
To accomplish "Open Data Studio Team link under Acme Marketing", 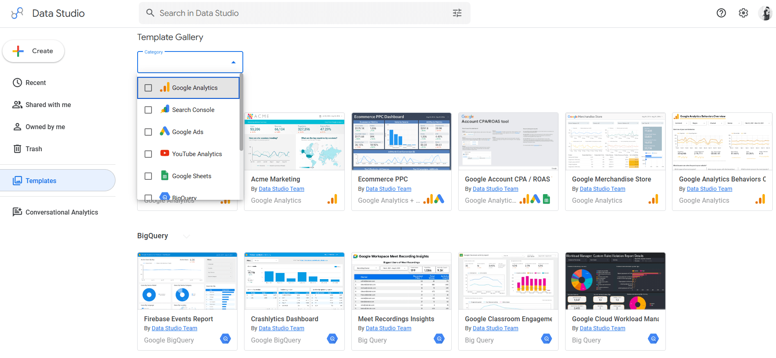I will (x=281, y=189).
